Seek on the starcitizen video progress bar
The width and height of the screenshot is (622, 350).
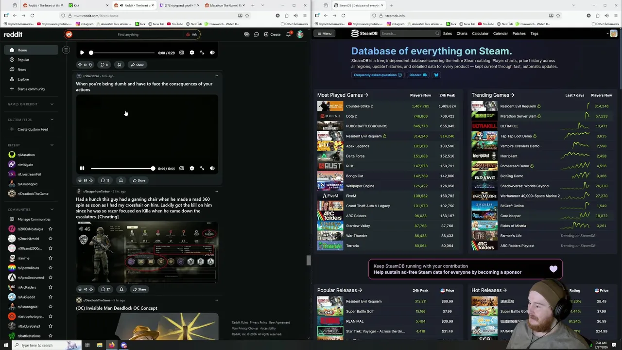pos(122,168)
